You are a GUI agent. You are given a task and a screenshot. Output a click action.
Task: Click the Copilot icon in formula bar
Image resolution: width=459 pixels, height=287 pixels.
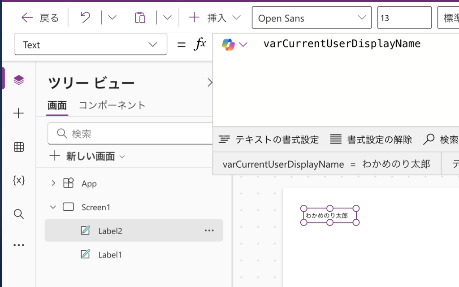228,44
